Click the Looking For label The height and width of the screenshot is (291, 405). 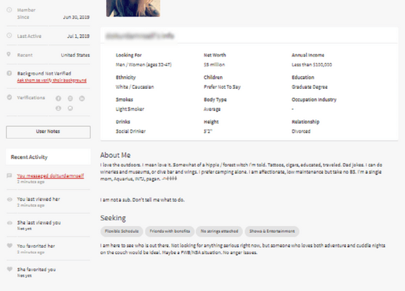128,55
